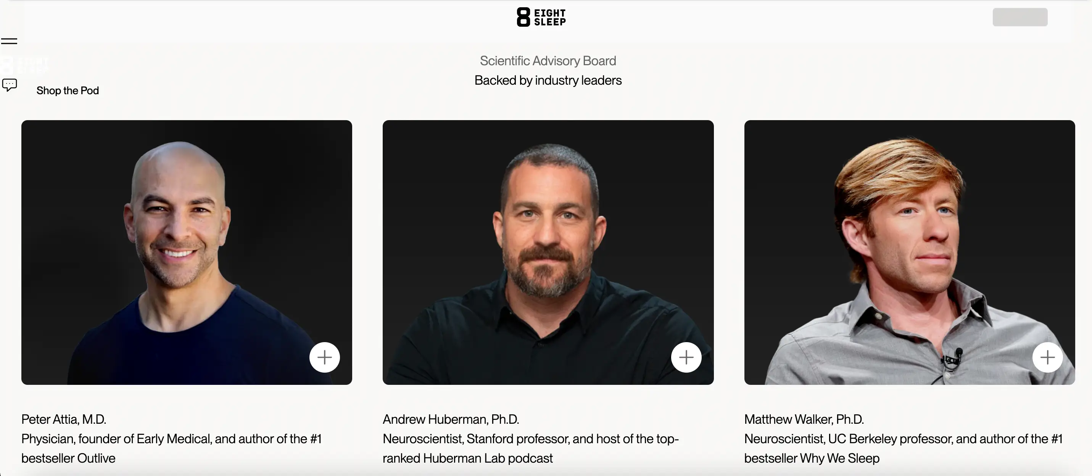Click the name "Peter Attia, M.D."
This screenshot has width=1092, height=476.
pos(64,419)
